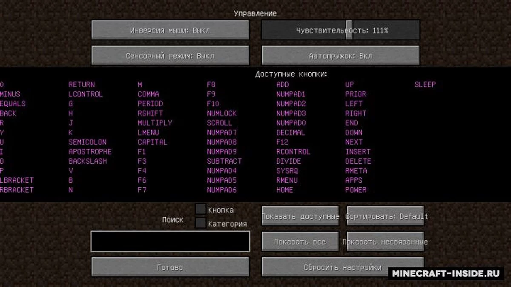Select the APPS key entry
Image resolution: width=511 pixels, height=287 pixels.
click(354, 180)
